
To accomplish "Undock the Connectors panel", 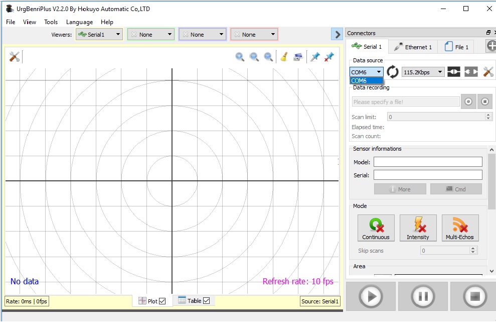I will [x=488, y=33].
